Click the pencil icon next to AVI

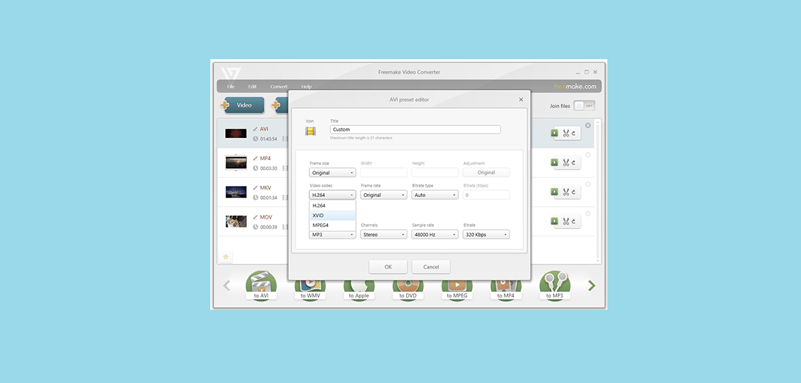click(x=256, y=130)
